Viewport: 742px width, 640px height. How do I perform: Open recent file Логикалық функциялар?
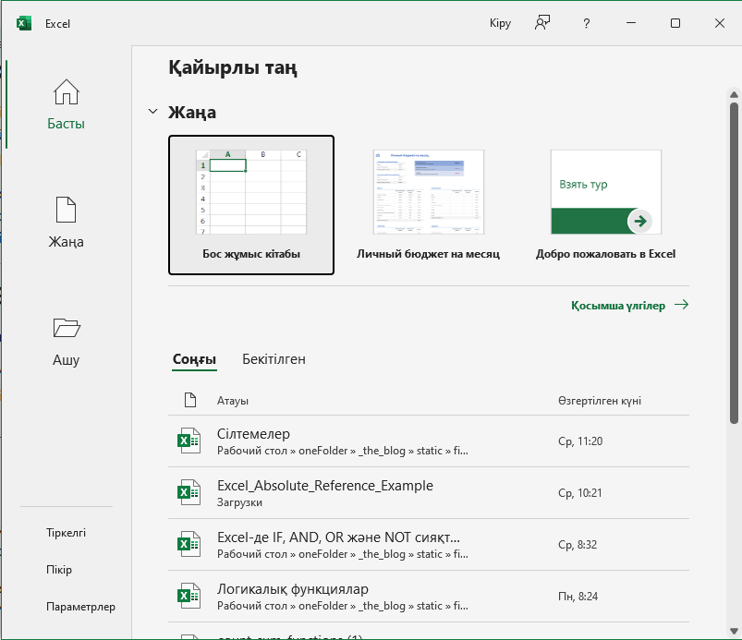tap(429, 596)
